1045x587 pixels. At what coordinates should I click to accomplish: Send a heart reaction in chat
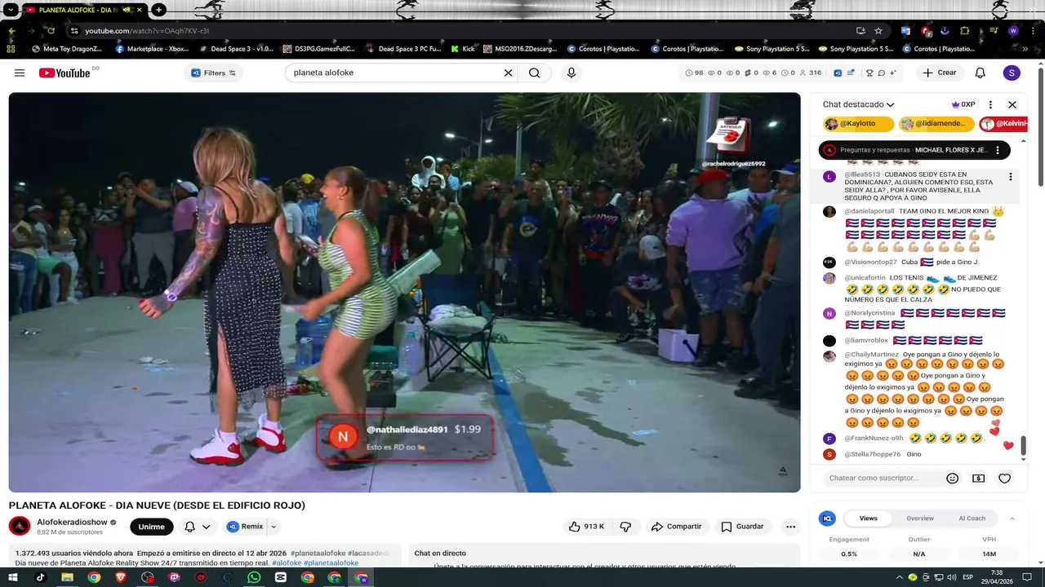[1005, 479]
